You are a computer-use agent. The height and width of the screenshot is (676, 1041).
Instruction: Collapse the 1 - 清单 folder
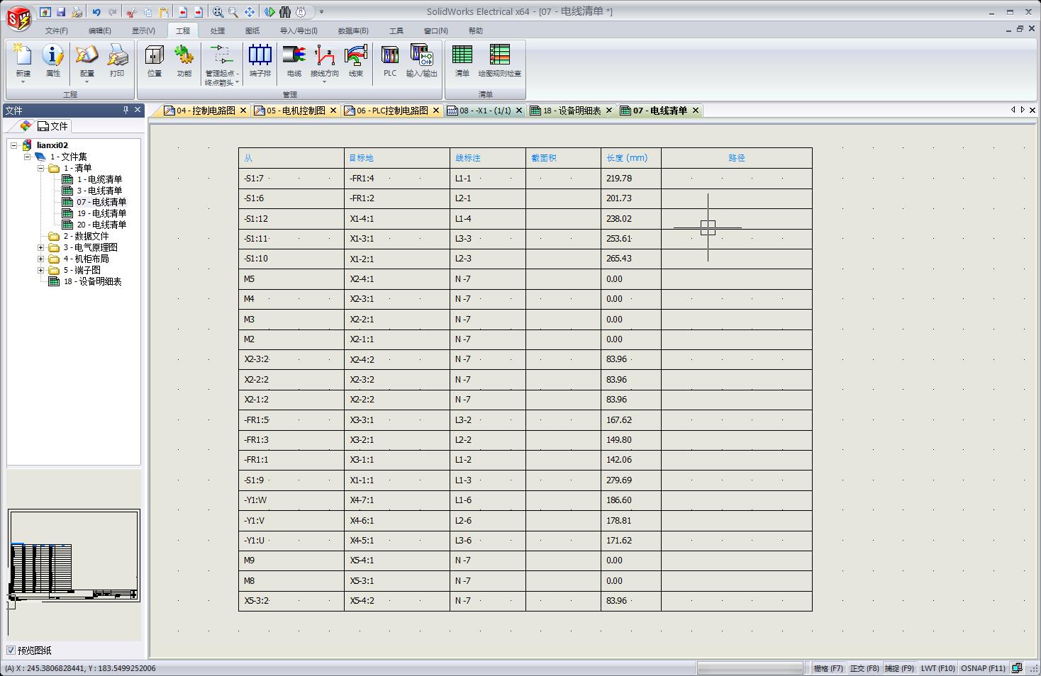[41, 169]
